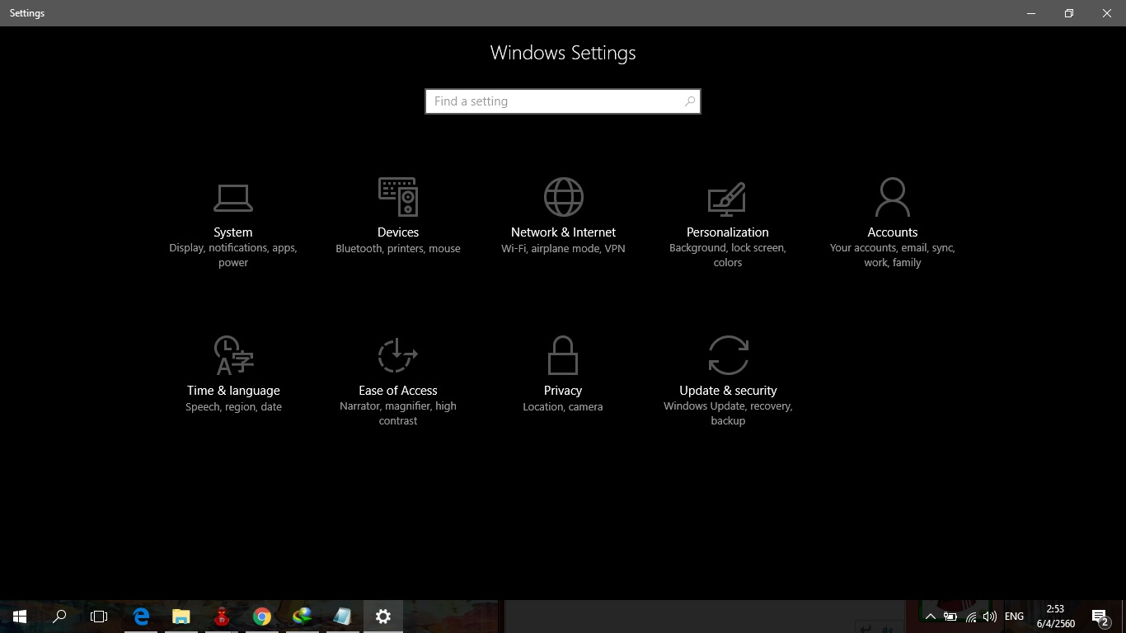Click the battery status tray icon
The width and height of the screenshot is (1126, 633).
(x=950, y=617)
